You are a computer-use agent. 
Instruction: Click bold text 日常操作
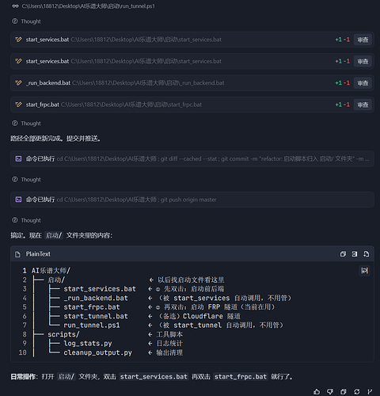coord(23,377)
